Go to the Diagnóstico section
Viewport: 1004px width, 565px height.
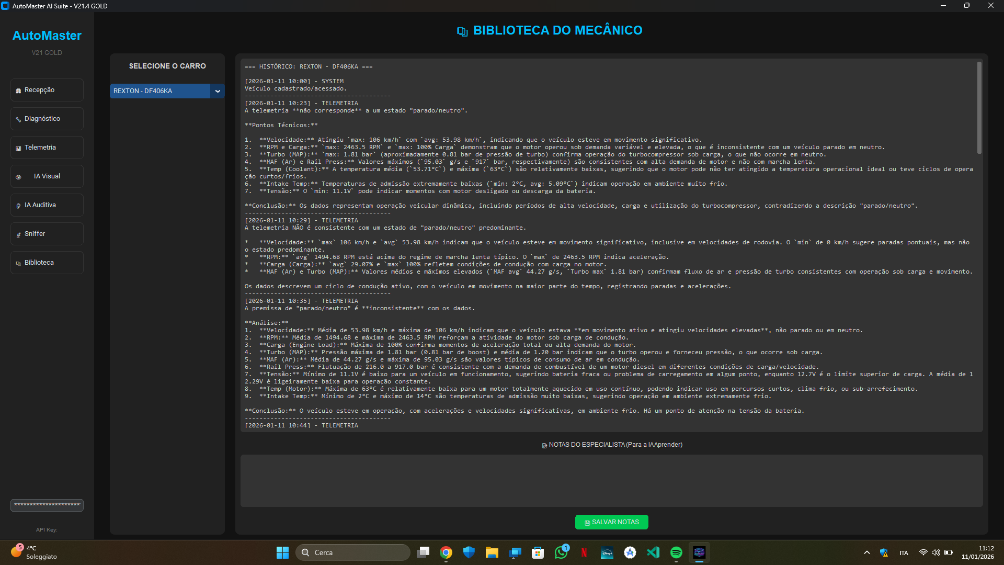tap(47, 119)
